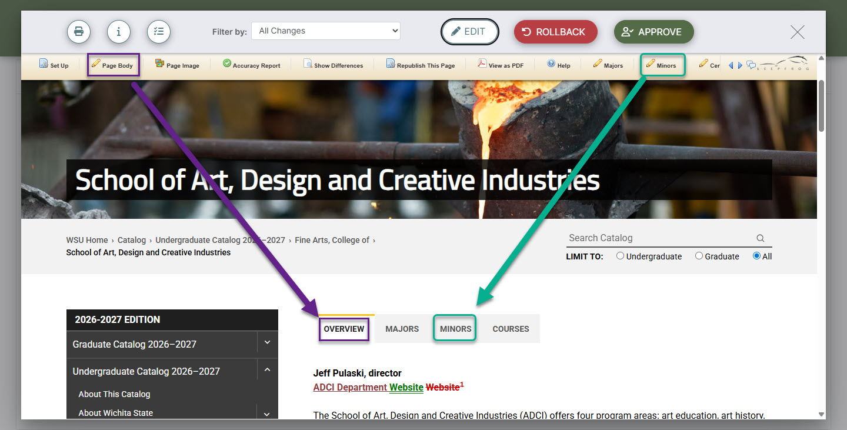Open About This Catalog sidebar item
The width and height of the screenshot is (847, 430).
click(x=115, y=394)
